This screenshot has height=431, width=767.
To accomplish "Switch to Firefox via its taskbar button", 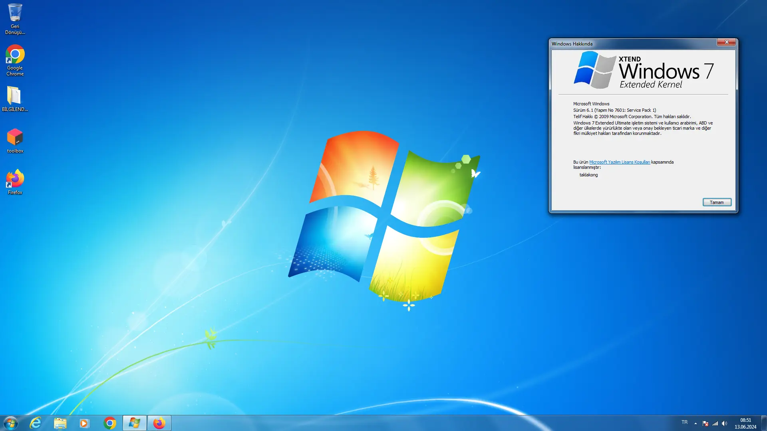I will coord(159,423).
